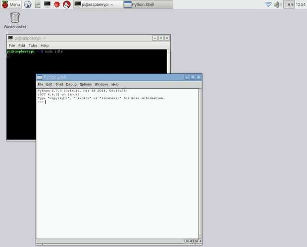The image size is (307, 247).
Task: Click the Ln: 4 Col: 4 status
Action: 193,241
